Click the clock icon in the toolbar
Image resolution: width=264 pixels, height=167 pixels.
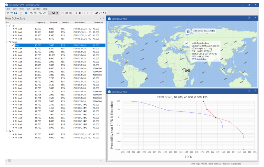pyautogui.click(x=63, y=13)
